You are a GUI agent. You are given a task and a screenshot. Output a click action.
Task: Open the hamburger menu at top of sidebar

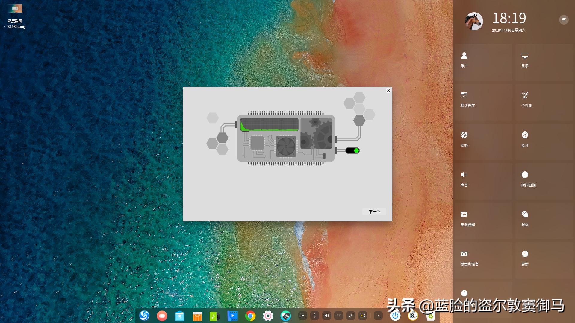click(564, 20)
